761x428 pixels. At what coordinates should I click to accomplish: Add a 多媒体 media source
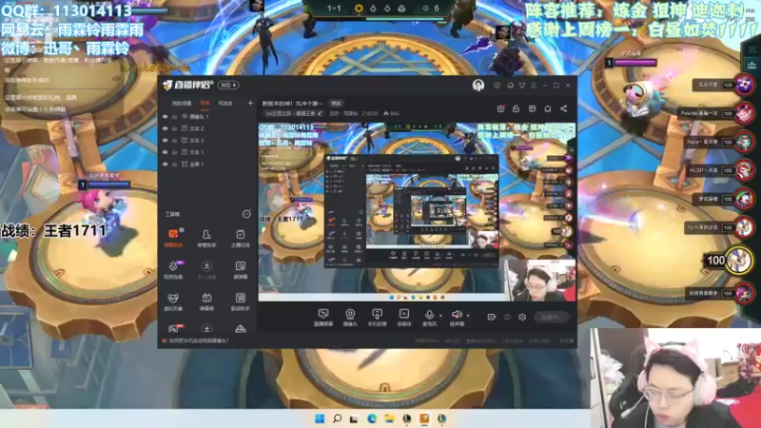tap(403, 318)
